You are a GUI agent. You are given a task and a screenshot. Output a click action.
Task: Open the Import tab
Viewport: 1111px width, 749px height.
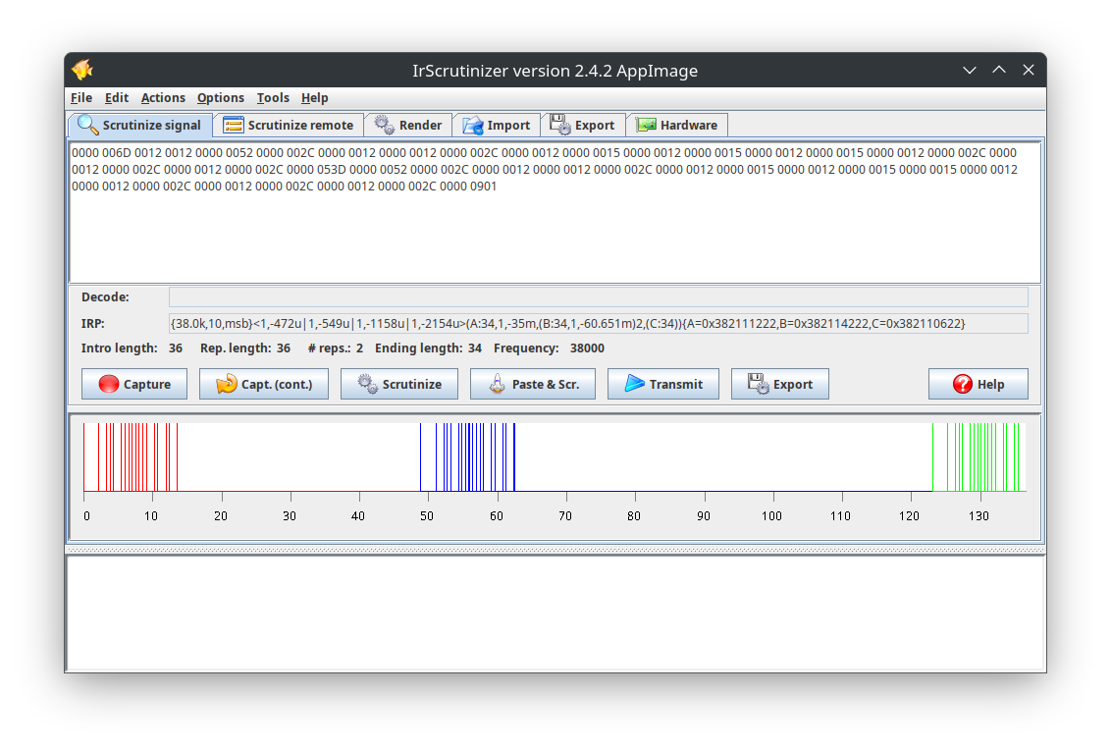pos(496,125)
